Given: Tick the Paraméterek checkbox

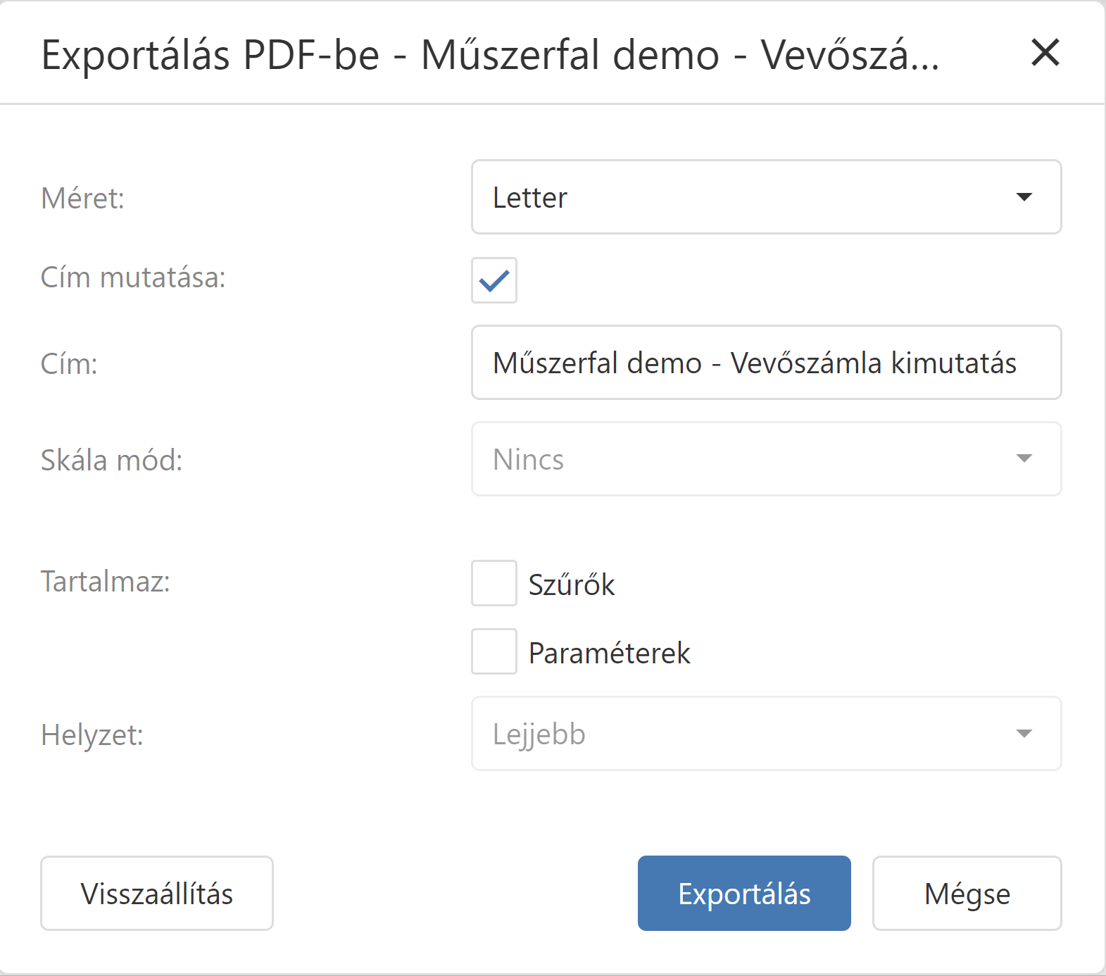Looking at the screenshot, I should (x=494, y=651).
